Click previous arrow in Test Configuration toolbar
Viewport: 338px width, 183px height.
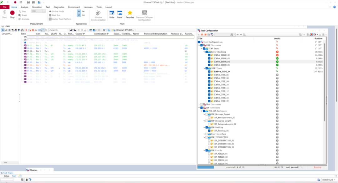238,34
